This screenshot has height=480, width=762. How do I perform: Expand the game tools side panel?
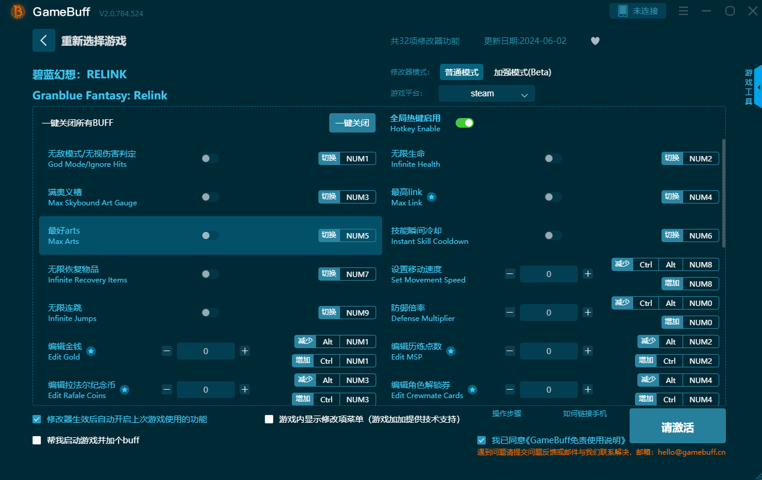click(752, 87)
